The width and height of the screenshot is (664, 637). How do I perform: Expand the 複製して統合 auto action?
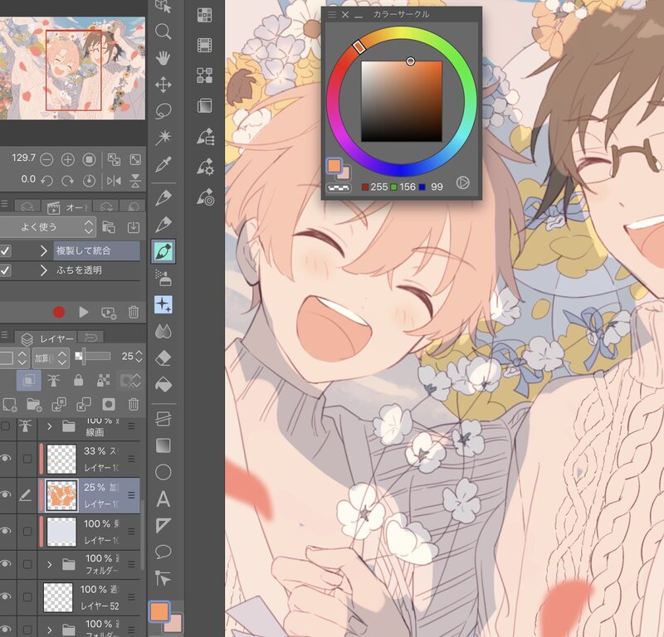tap(43, 250)
